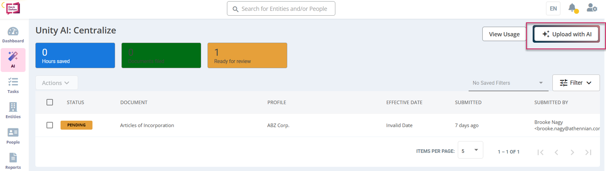Click the Dye & Durham logo
This screenshot has width=606, height=171.
coord(13,8)
